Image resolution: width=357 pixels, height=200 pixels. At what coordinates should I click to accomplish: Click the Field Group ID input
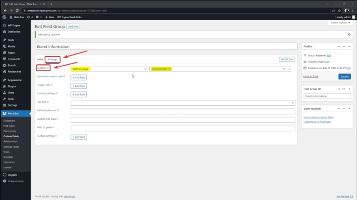coord(327,96)
